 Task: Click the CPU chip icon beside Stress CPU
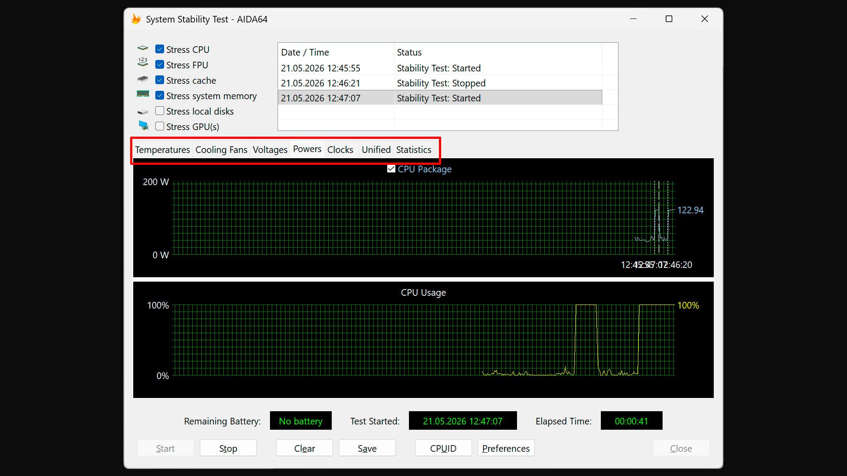142,48
